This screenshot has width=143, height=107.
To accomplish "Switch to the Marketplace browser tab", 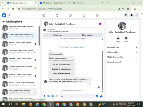I will click(55, 3).
